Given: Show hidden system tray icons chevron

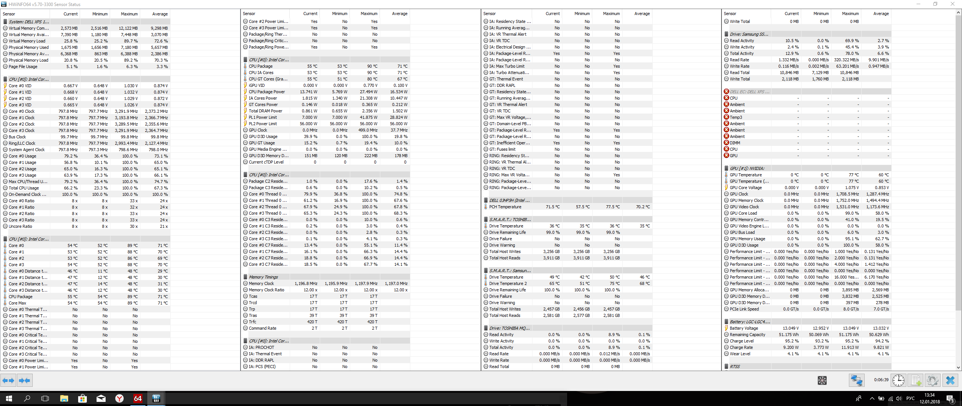Looking at the screenshot, I should point(872,398).
